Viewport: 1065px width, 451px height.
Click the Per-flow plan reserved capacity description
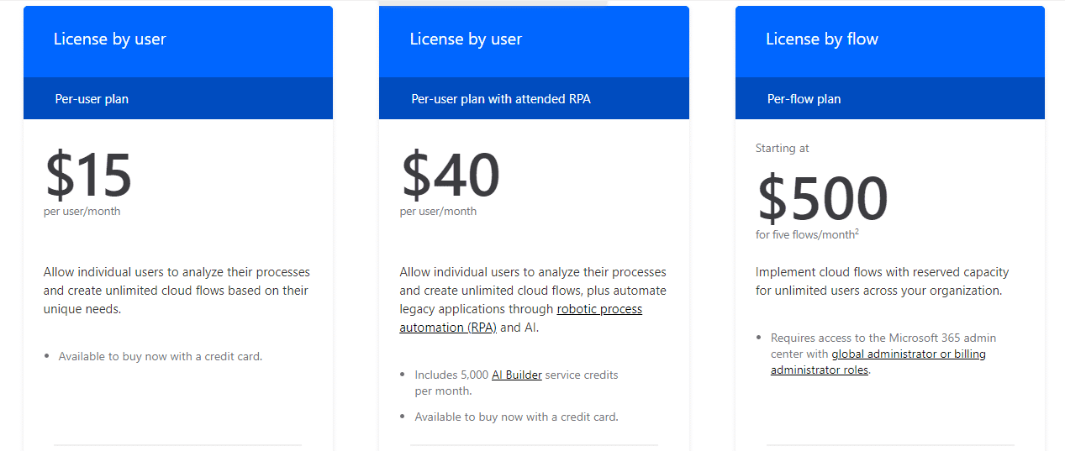pos(882,281)
